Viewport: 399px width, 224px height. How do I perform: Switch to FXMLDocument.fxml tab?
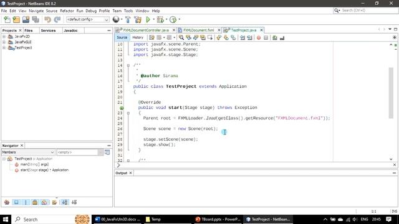coord(199,30)
